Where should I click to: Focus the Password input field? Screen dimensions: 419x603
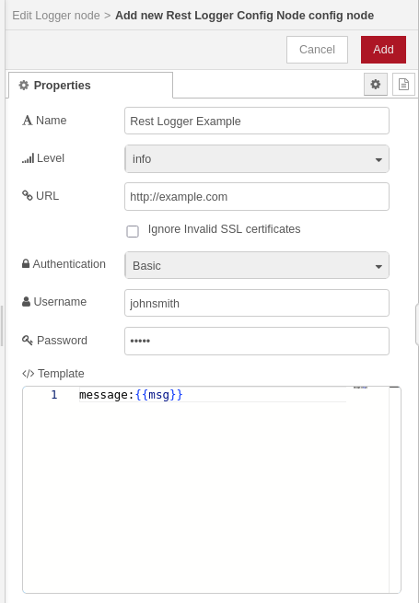click(257, 342)
